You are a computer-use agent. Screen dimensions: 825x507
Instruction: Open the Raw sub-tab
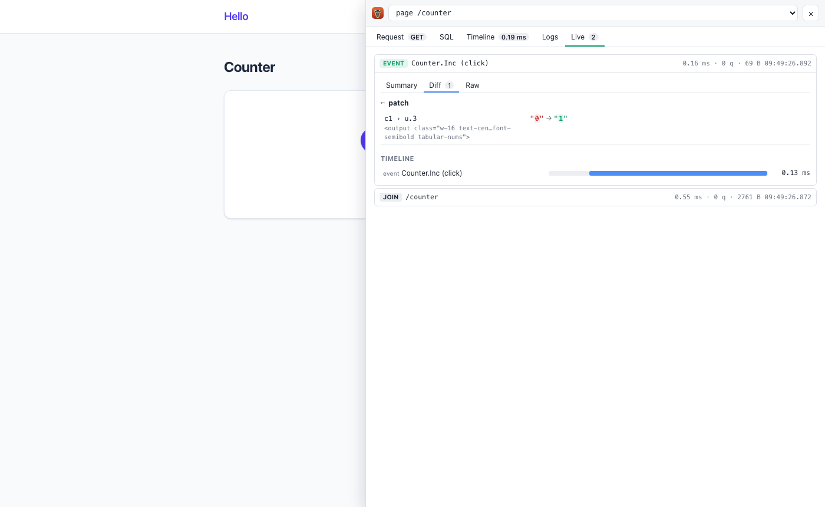[x=473, y=85]
